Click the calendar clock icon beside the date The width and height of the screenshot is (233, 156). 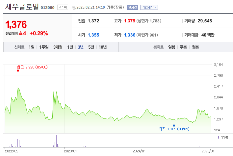pos(74,8)
